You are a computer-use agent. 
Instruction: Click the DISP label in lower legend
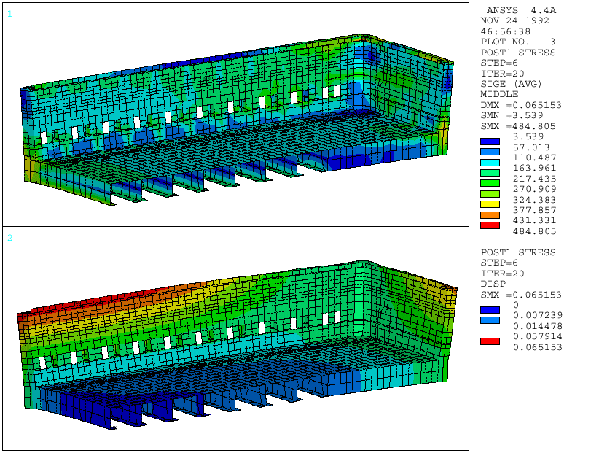492,284
